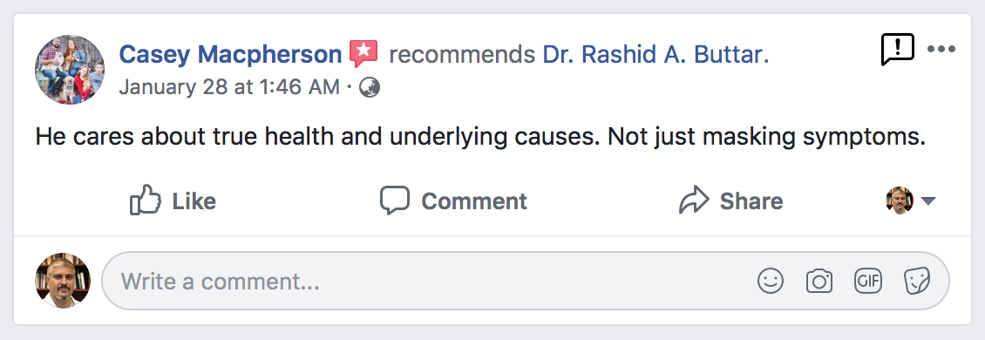Viewport: 985px width, 340px height.
Task: Click the red star recommendation badge
Action: [x=363, y=53]
